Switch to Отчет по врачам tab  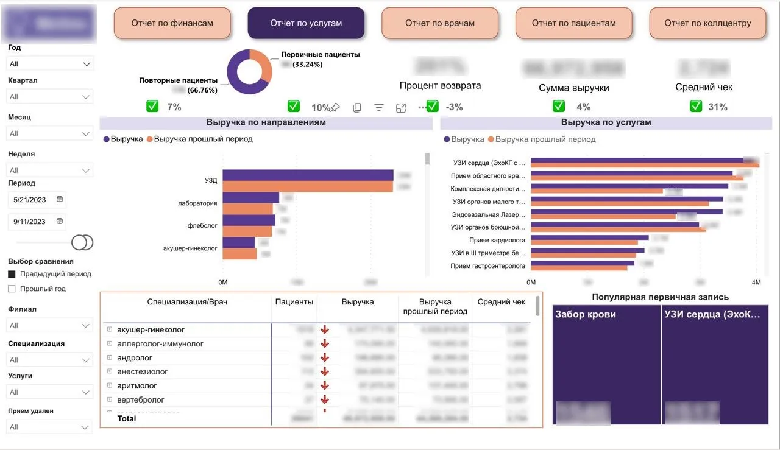tap(439, 23)
